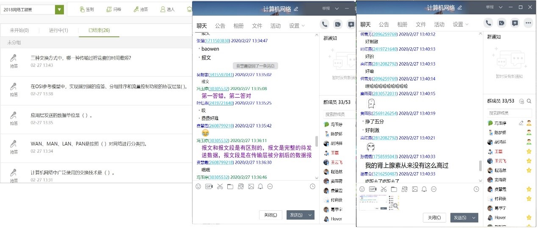Click the 选人 pick-person icon
Screen dimensions: 538x228
[x=167, y=9]
